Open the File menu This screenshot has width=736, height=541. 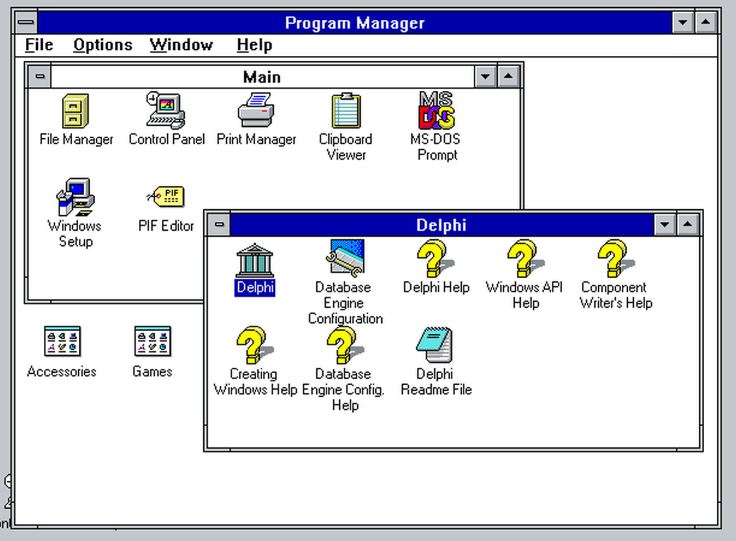(39, 45)
